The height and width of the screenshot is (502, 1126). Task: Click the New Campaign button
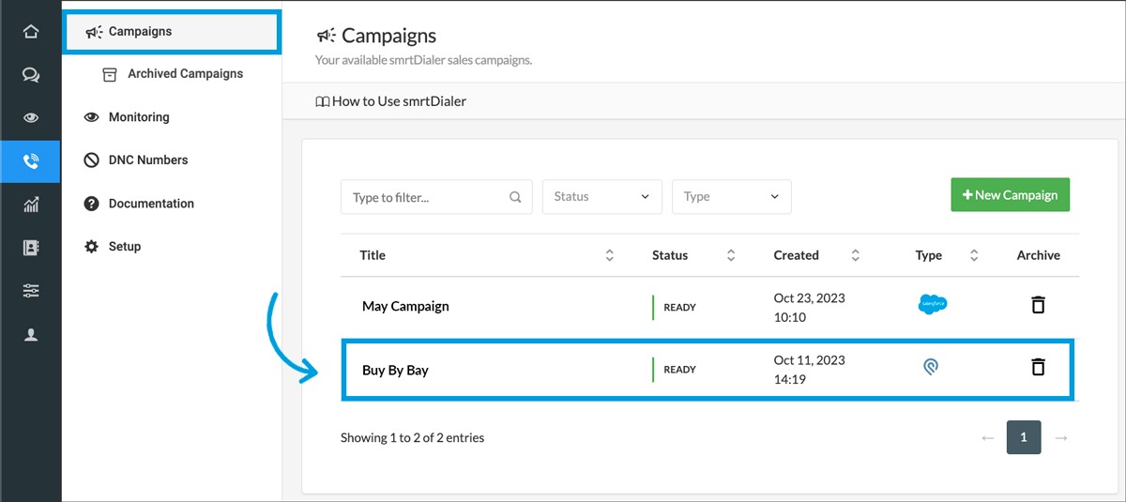click(x=1010, y=195)
